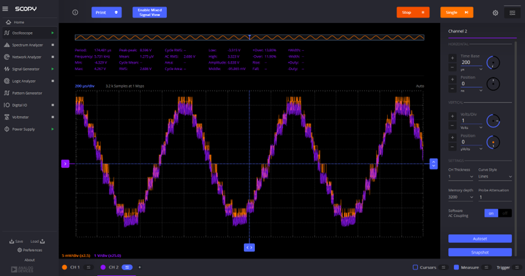Toggle Network Analyzer run button

(x=53, y=57)
